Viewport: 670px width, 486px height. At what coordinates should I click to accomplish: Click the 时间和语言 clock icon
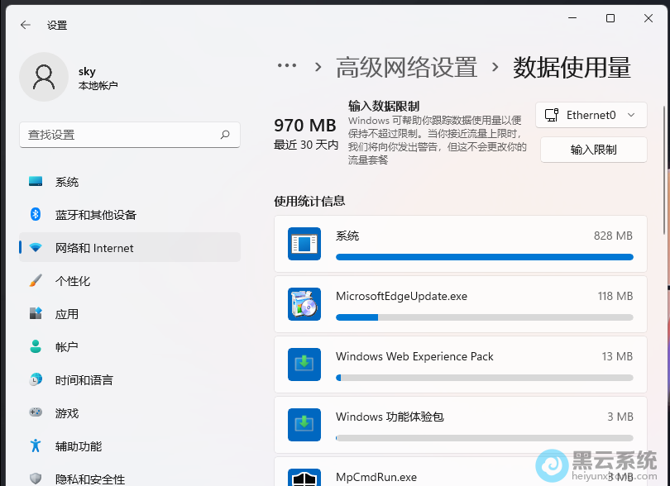34,379
